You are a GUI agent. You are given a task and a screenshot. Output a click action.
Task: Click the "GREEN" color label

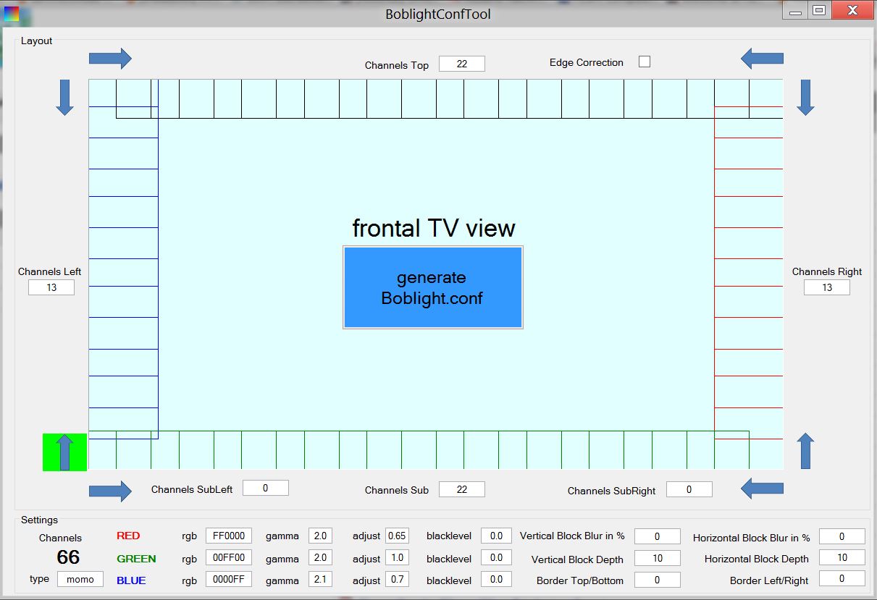pyautogui.click(x=136, y=559)
